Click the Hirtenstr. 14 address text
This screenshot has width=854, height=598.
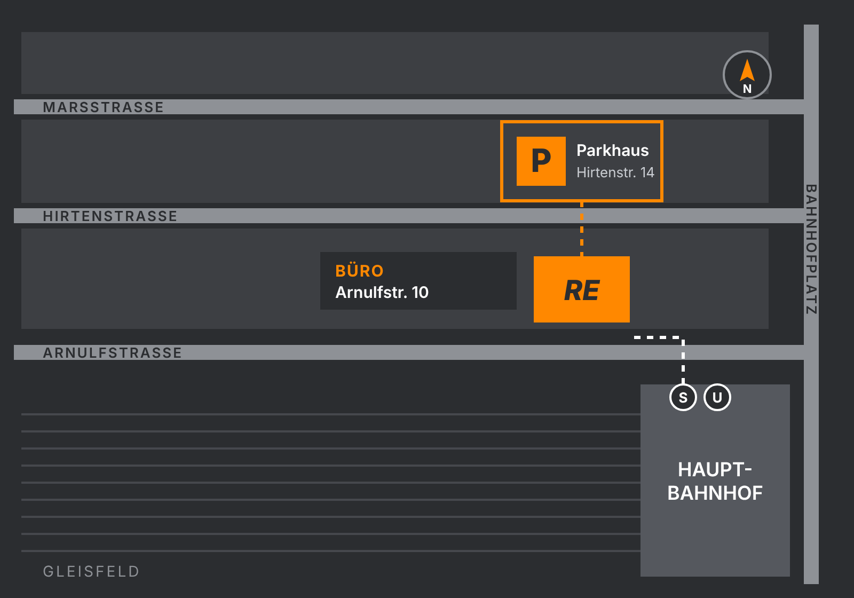615,172
